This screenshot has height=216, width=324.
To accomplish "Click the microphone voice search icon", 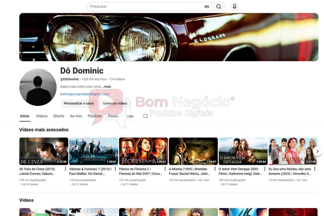I will coord(234,6).
